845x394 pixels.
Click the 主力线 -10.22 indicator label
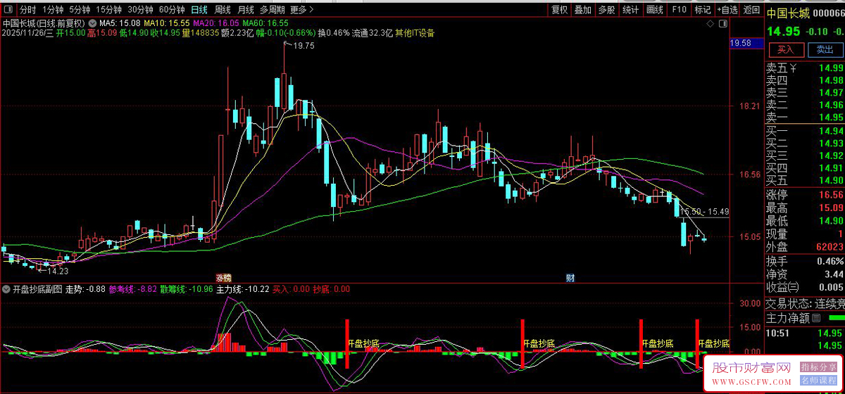click(x=243, y=289)
